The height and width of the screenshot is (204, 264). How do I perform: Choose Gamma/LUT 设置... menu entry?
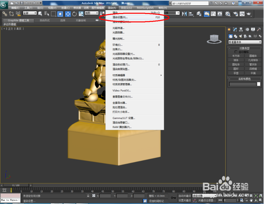coord(135,118)
